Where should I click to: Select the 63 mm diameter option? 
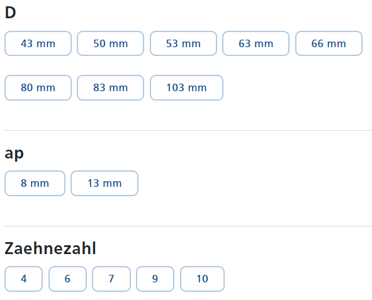(256, 43)
